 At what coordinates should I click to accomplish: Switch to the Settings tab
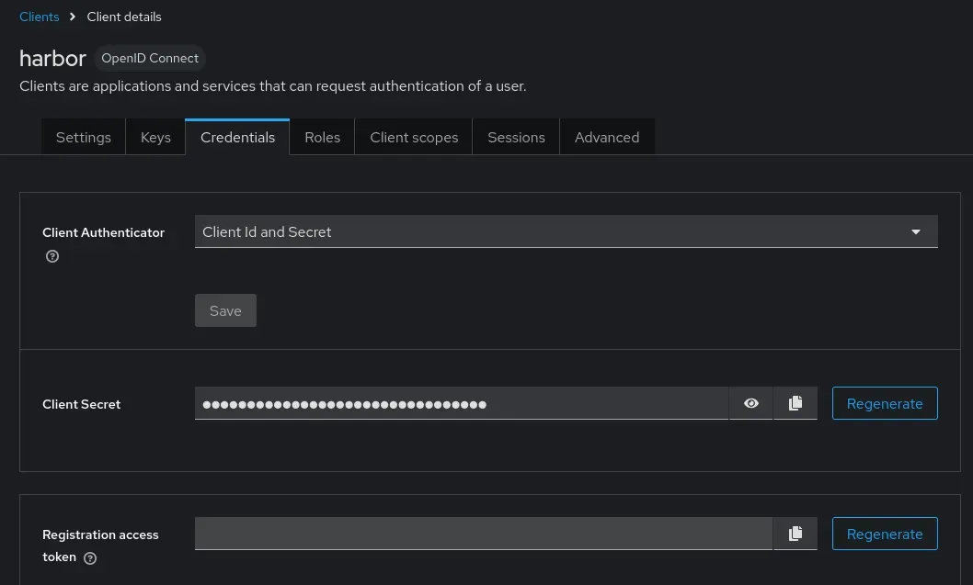(x=83, y=137)
